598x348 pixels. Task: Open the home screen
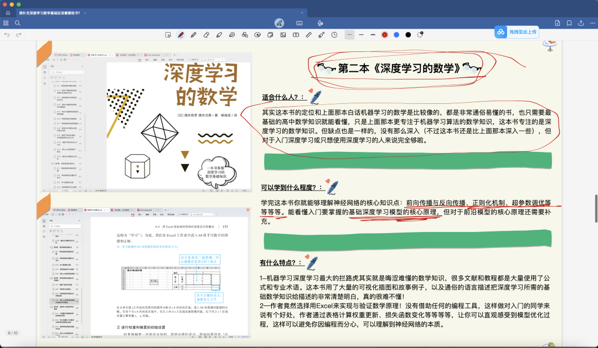[x=8, y=13]
